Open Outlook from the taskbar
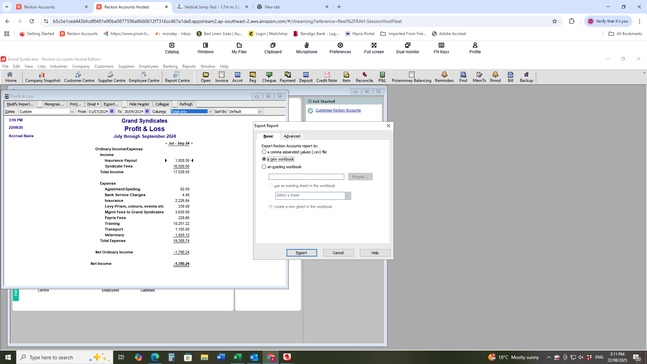The height and width of the screenshot is (364, 647). click(254, 357)
